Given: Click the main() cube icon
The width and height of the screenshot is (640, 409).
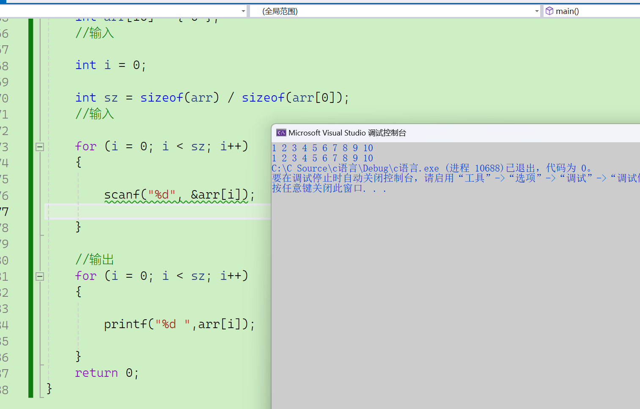Looking at the screenshot, I should point(549,11).
